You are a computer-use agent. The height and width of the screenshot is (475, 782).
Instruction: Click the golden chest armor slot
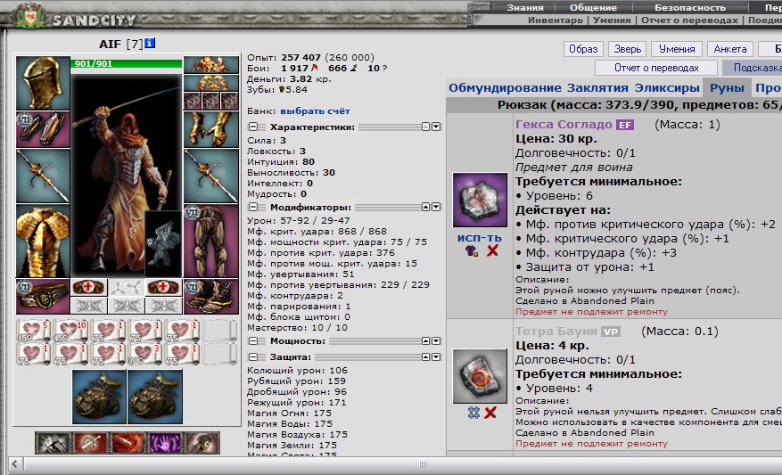(x=43, y=242)
